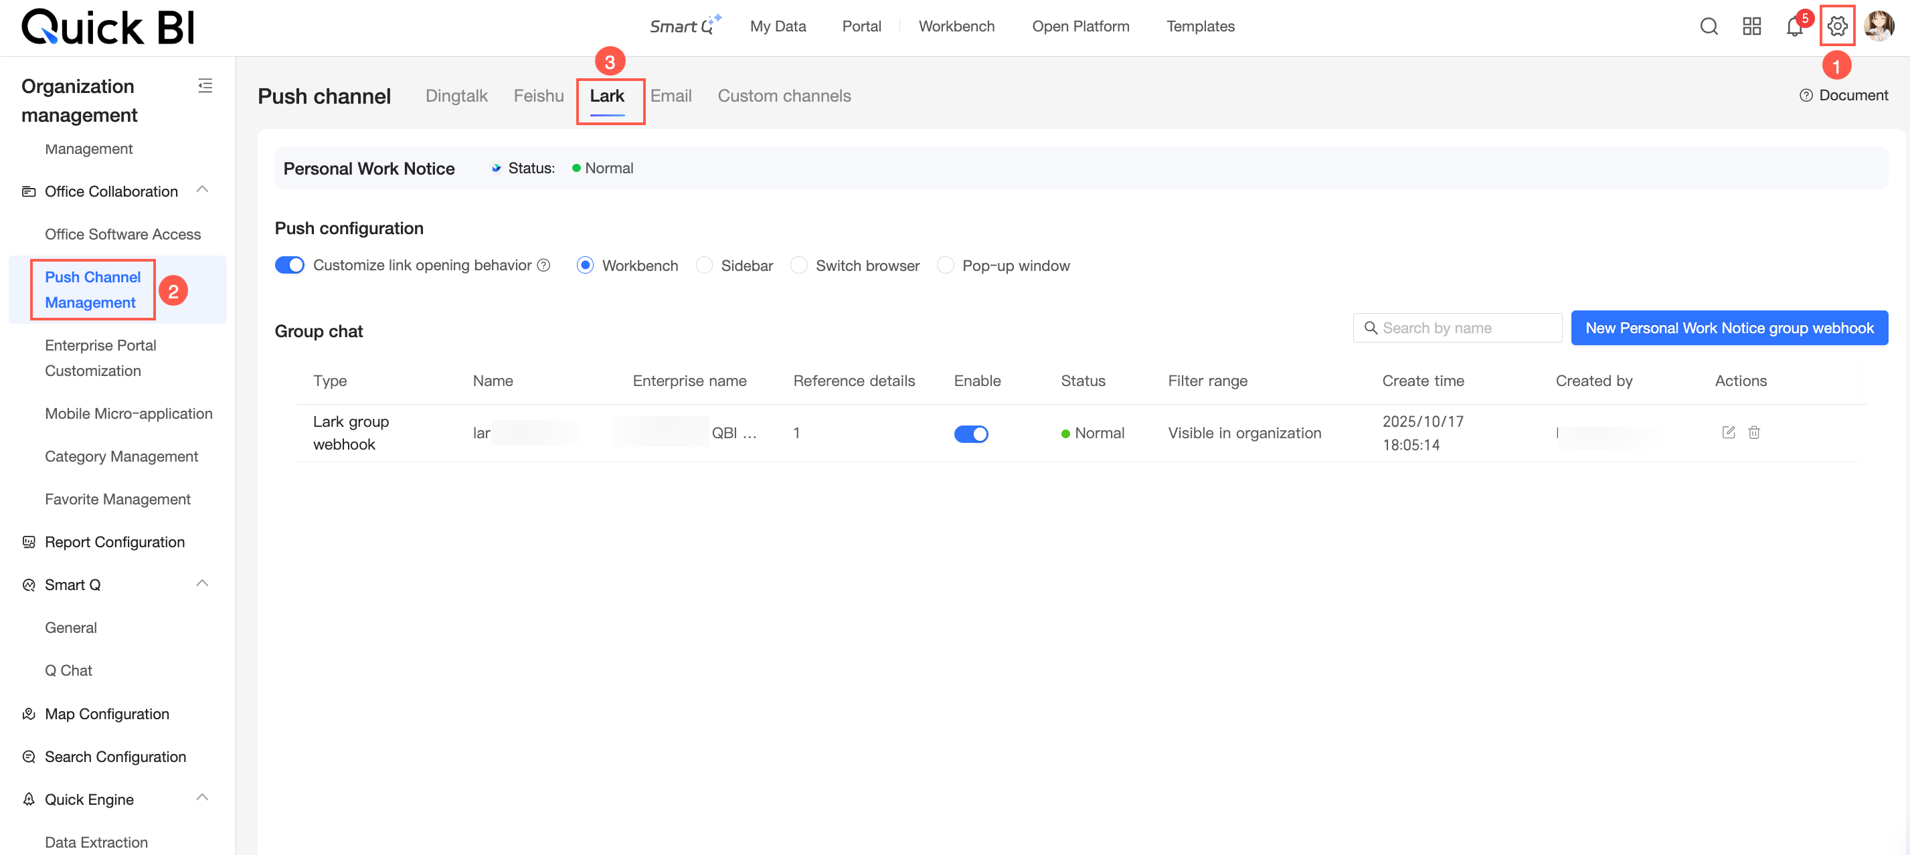Open Data Extraction under Quick Engine

[x=96, y=842]
